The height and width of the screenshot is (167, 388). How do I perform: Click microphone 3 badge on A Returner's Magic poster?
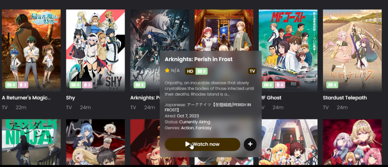(23, 85)
